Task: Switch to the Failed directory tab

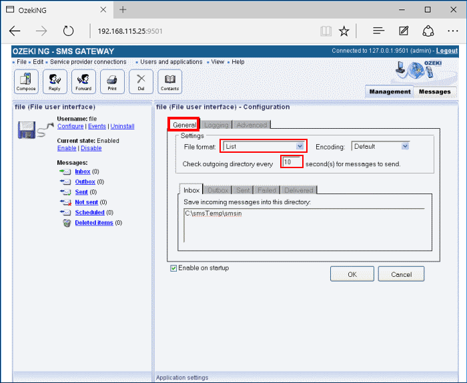Action: tap(267, 190)
